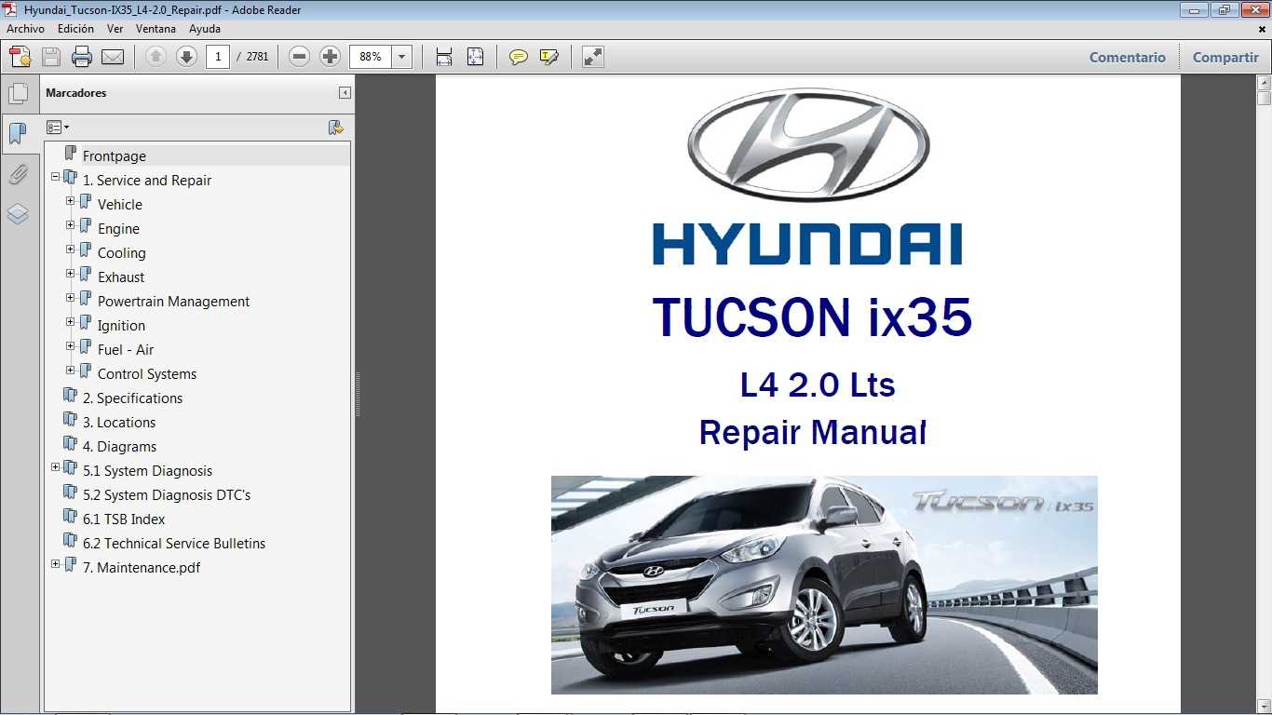1272x715 pixels.
Task: Open the Archivo menu
Action: click(x=25, y=29)
